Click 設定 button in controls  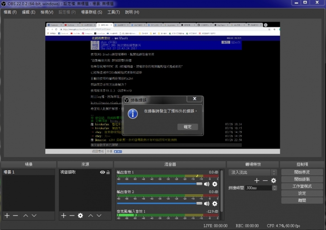point(302,193)
